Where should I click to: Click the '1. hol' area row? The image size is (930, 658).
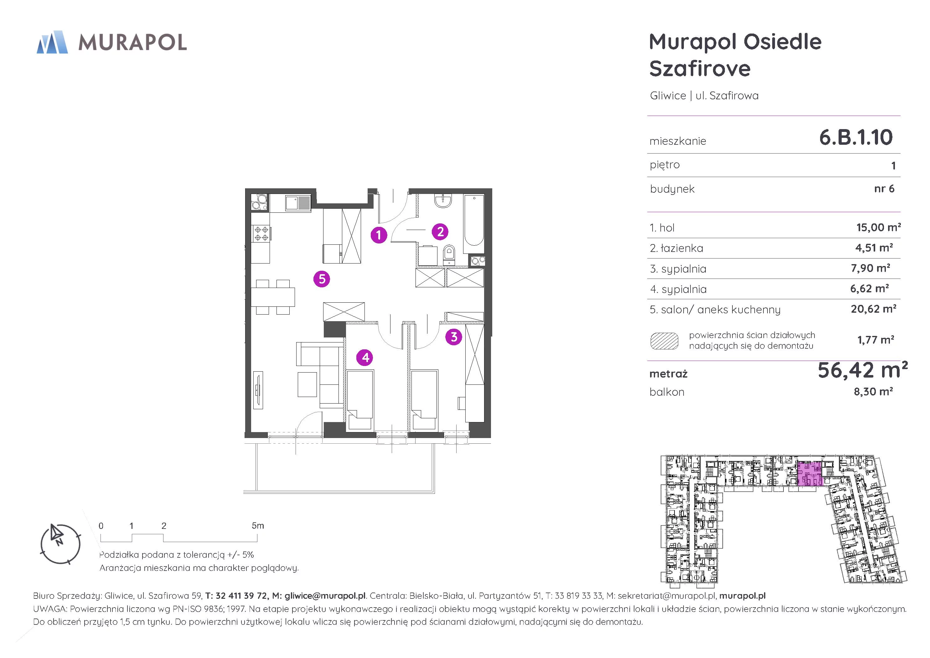774,227
